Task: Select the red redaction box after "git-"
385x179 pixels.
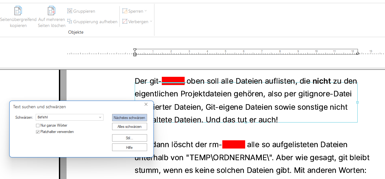Action: (173, 81)
